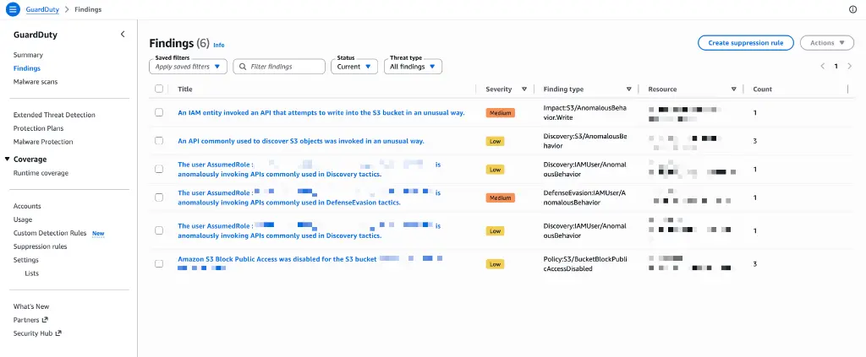Check the Block Public Access disabled row

click(x=159, y=264)
